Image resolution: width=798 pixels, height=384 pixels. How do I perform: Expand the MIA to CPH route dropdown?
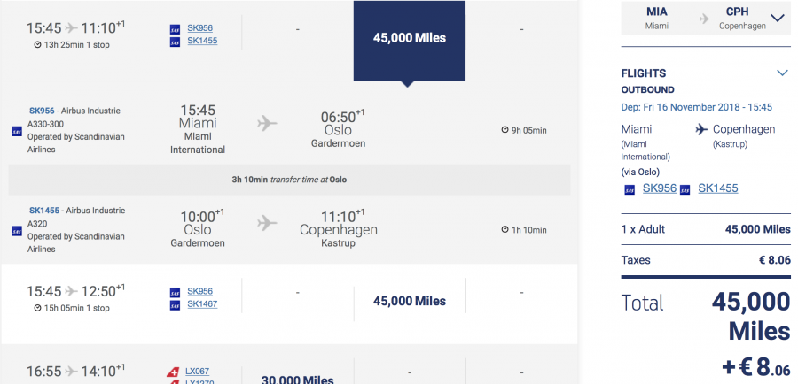pos(778,19)
